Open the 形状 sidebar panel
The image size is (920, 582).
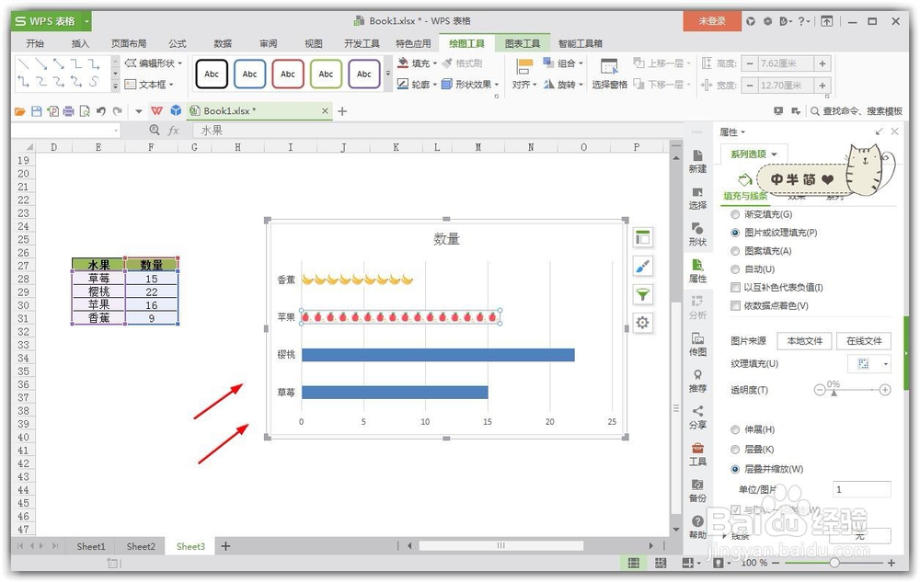[697, 234]
